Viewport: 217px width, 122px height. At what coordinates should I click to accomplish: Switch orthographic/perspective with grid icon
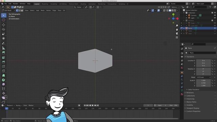177,37
